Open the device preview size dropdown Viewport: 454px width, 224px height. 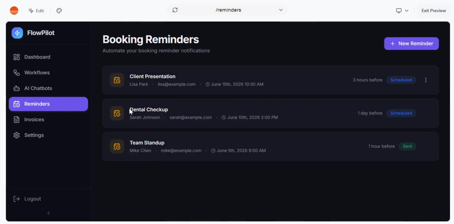pos(402,11)
